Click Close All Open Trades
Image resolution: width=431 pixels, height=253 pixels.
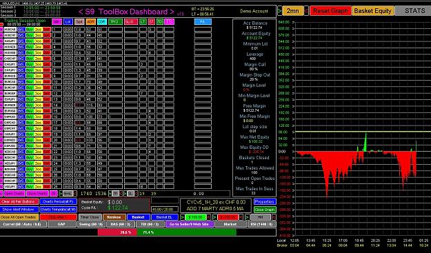pyautogui.click(x=19, y=217)
